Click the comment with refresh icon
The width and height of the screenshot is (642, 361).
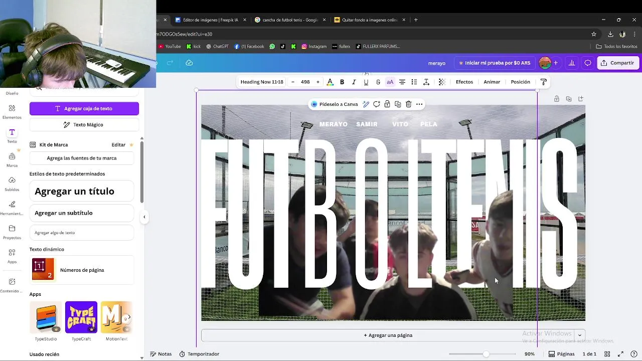point(377,104)
